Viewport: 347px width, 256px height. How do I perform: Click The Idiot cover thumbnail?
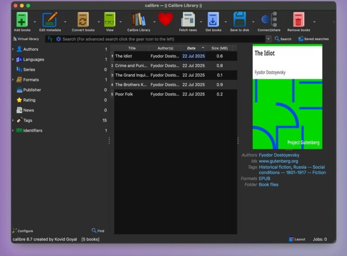tap(287, 97)
